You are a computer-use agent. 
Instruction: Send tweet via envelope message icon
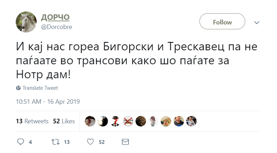click(125, 142)
